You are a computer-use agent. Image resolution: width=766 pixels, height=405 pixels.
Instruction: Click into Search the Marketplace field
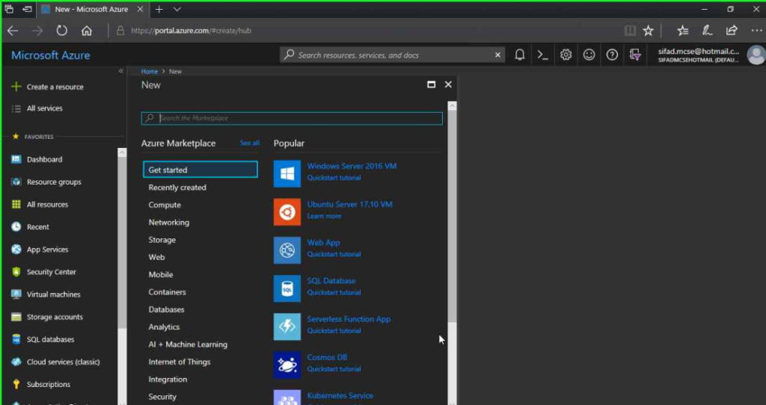292,118
